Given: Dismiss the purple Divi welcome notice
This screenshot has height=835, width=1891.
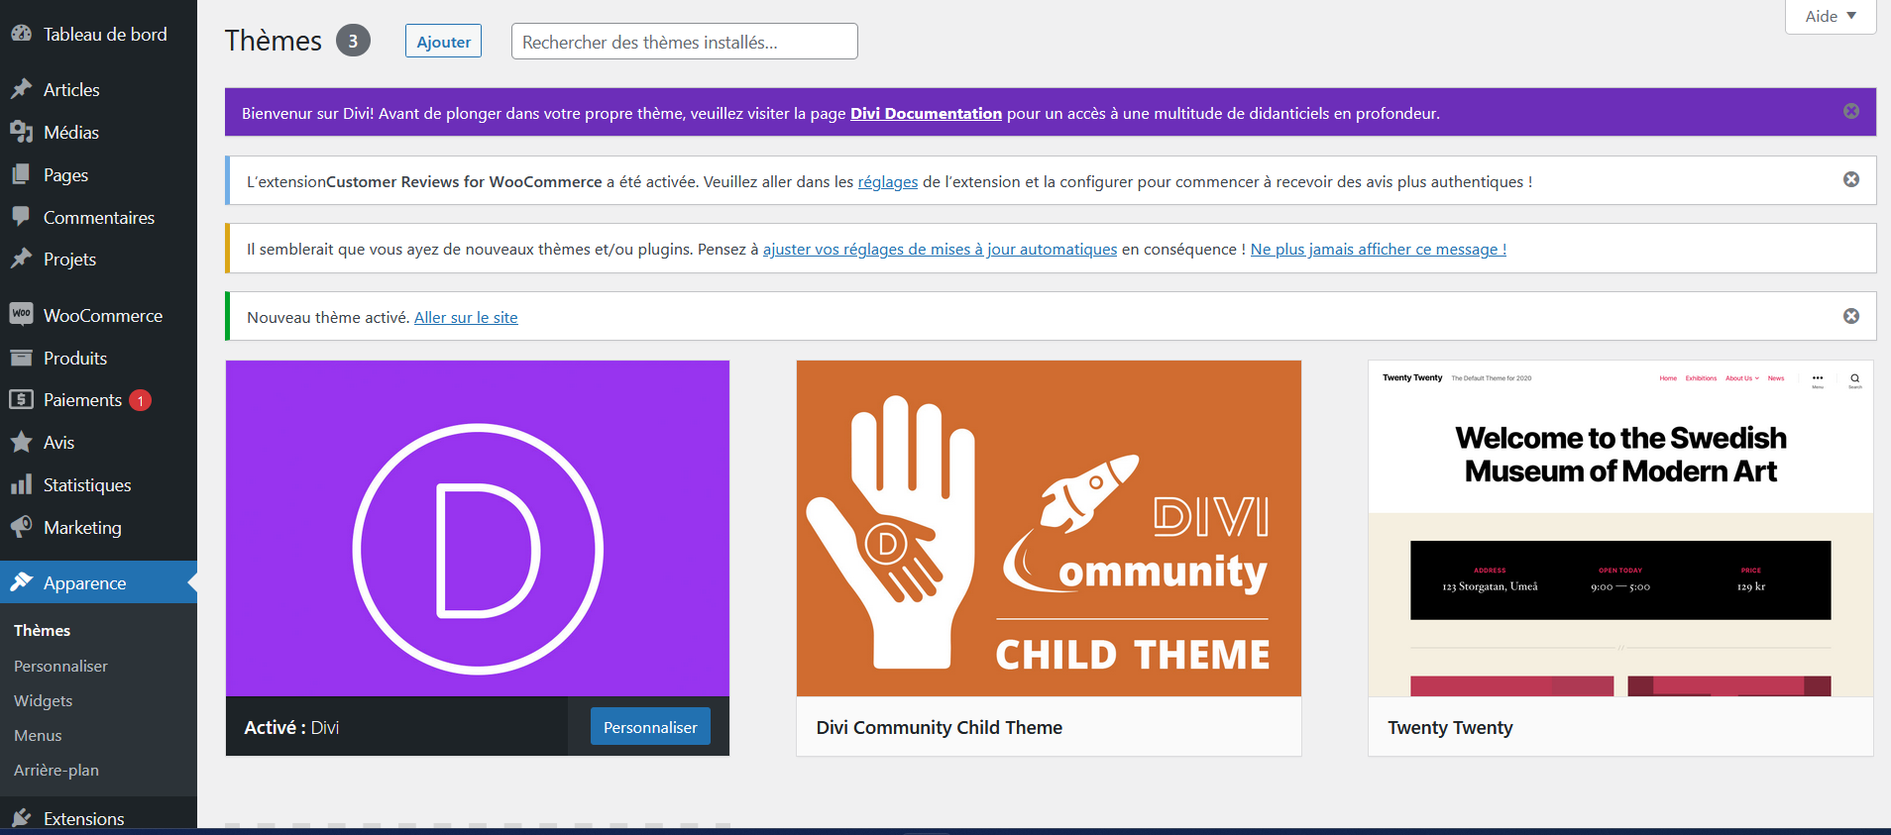Looking at the screenshot, I should pyautogui.click(x=1851, y=111).
